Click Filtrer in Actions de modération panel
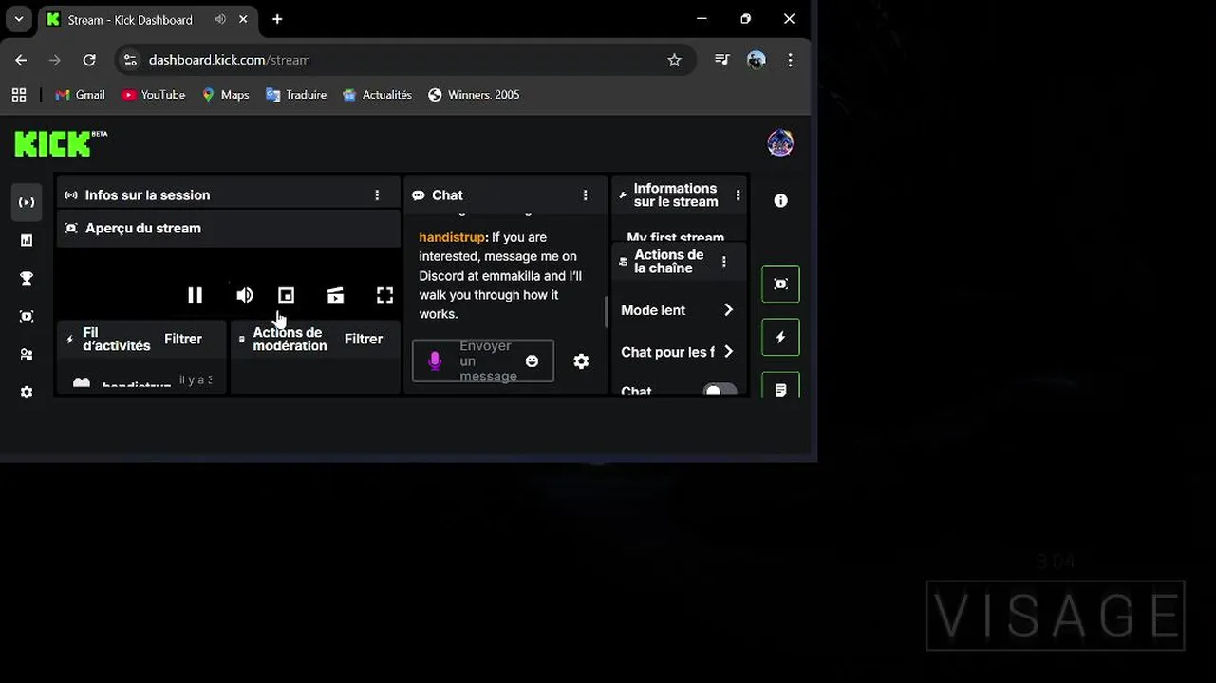The height and width of the screenshot is (683, 1216). 364,339
